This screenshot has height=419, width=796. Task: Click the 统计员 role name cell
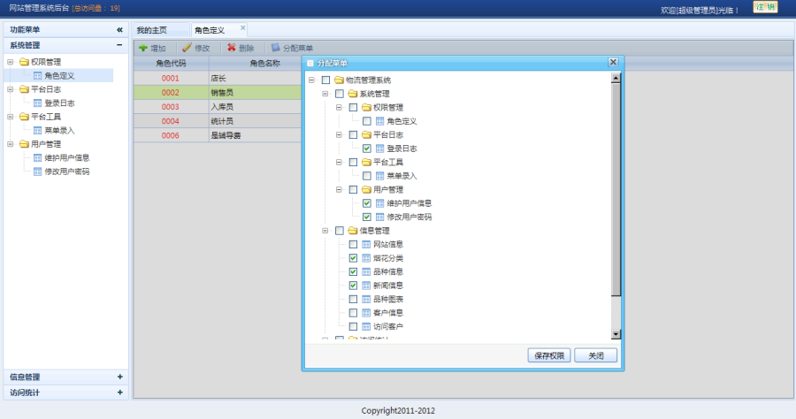tap(256, 121)
